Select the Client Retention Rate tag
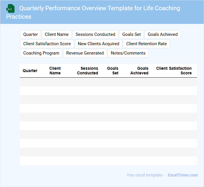 click(x=146, y=44)
